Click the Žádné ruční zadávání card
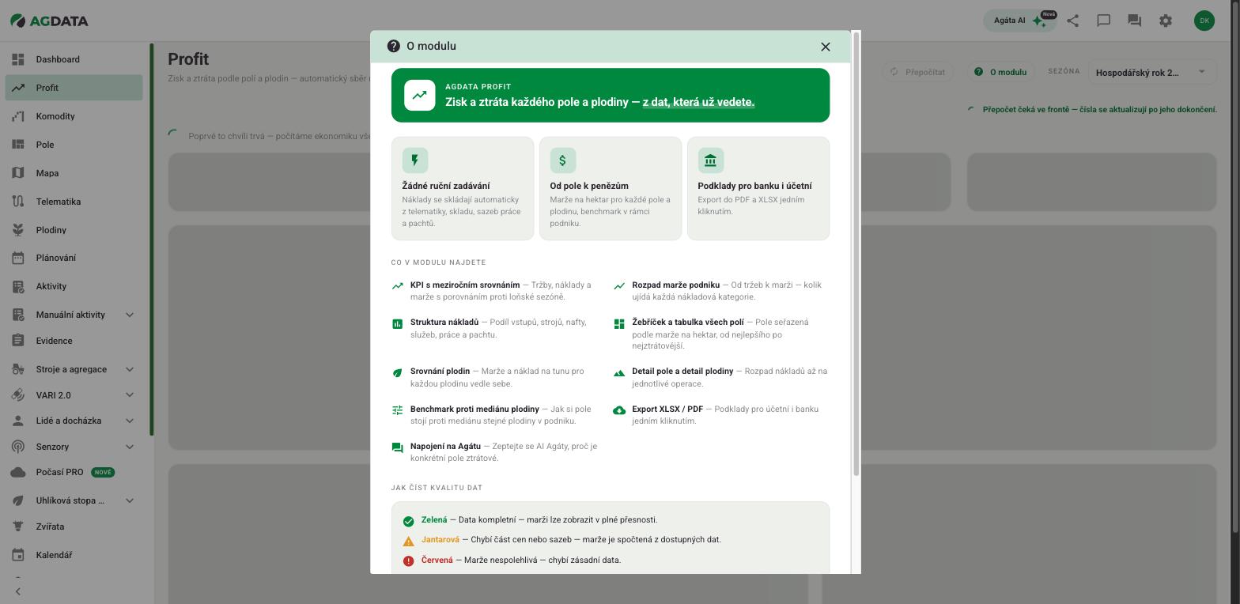This screenshot has width=1240, height=604. [x=463, y=188]
